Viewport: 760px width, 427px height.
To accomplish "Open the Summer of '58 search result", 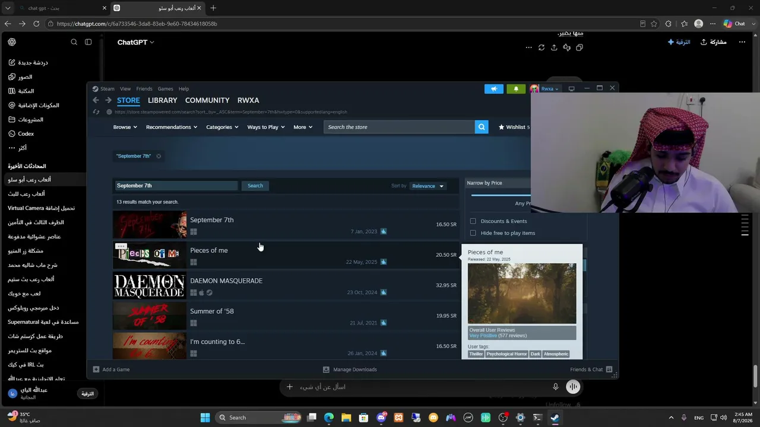I will point(285,316).
